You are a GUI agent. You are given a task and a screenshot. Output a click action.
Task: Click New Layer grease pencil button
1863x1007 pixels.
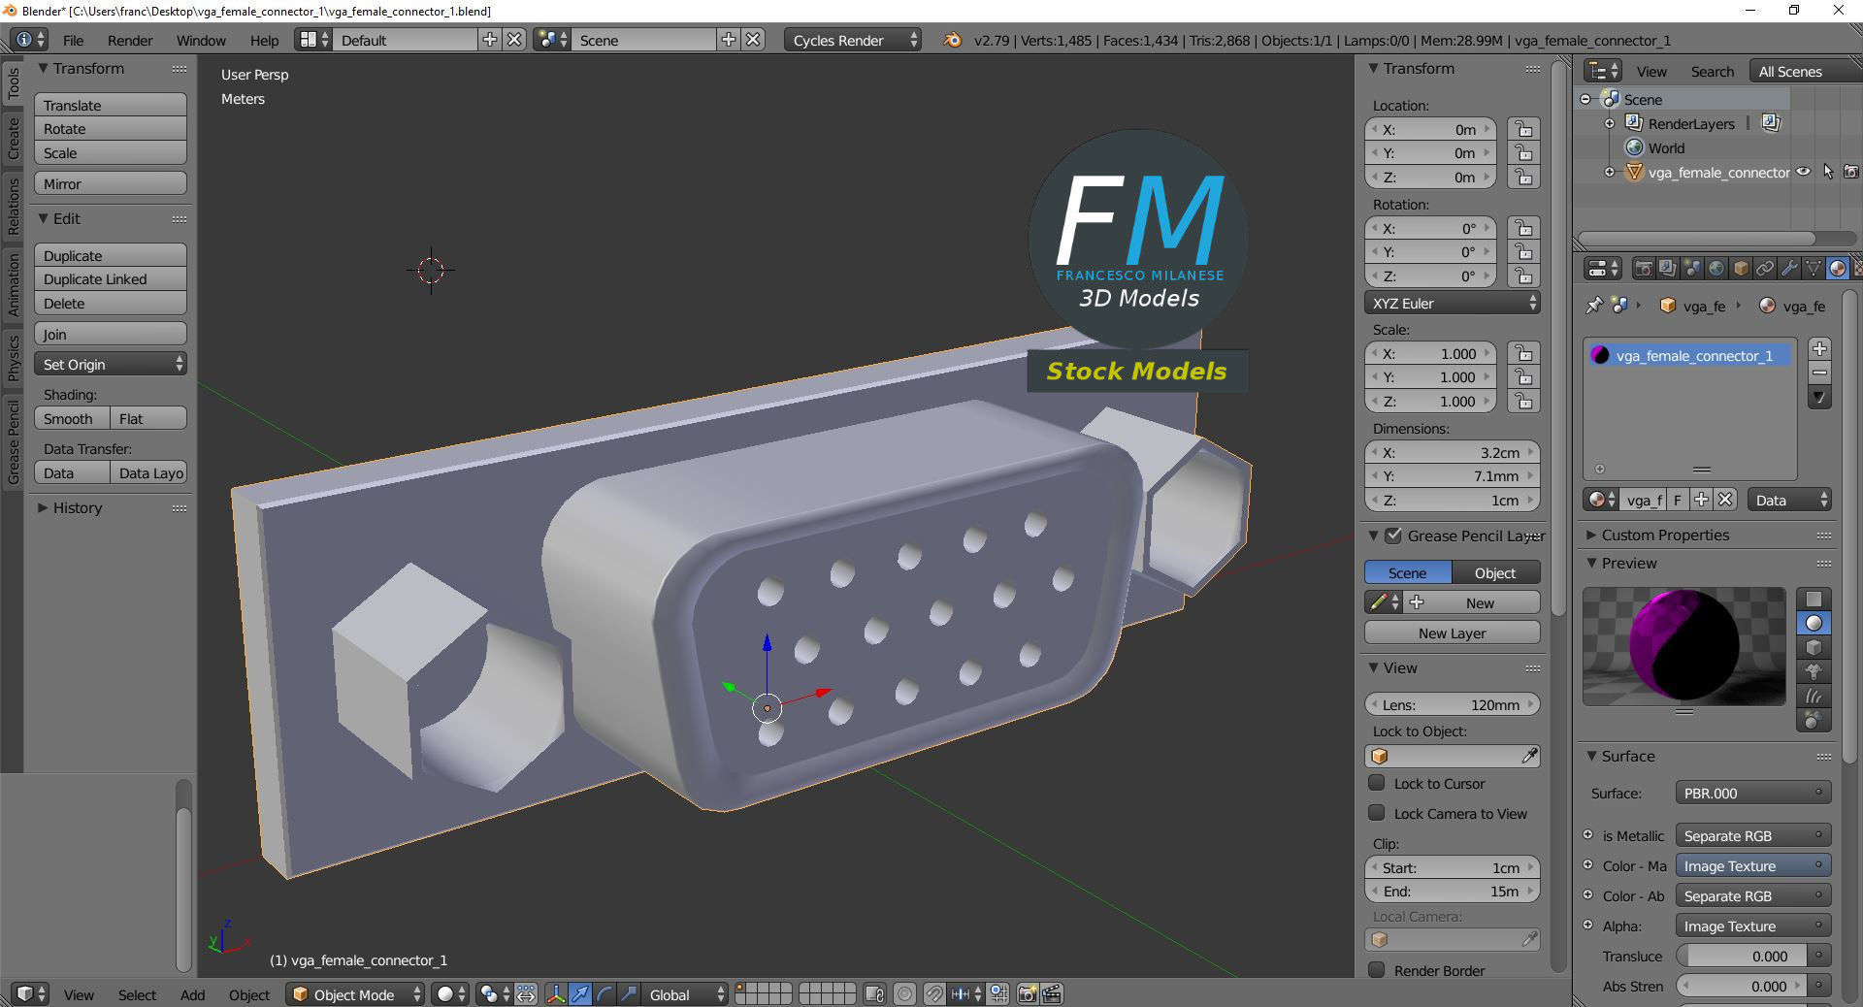pyautogui.click(x=1453, y=633)
